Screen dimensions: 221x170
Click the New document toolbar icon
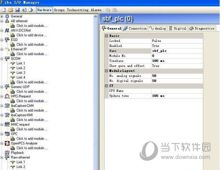pyautogui.click(x=4, y=10)
